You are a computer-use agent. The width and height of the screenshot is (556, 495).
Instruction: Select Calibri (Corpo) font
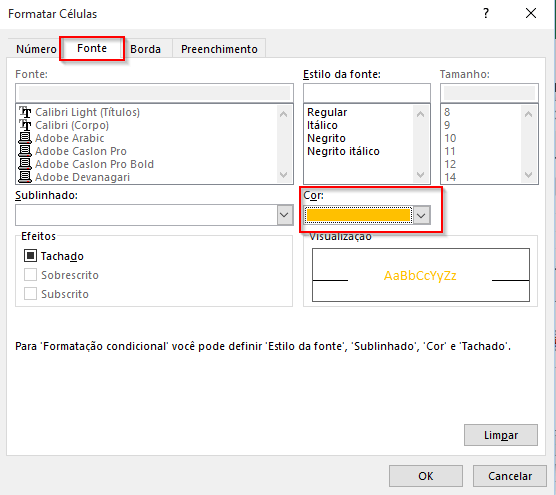tap(72, 125)
